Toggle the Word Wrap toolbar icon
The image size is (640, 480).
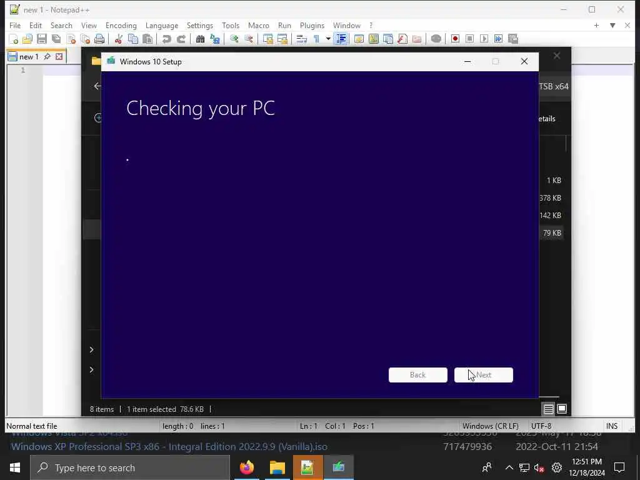302,39
